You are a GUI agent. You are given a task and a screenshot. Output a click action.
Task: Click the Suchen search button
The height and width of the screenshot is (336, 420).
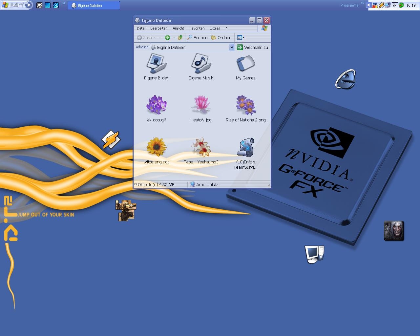pyautogui.click(x=198, y=37)
